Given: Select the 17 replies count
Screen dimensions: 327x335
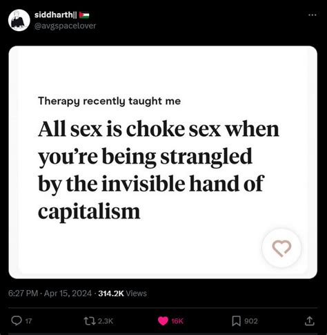Looking at the screenshot, I should click(28, 321).
